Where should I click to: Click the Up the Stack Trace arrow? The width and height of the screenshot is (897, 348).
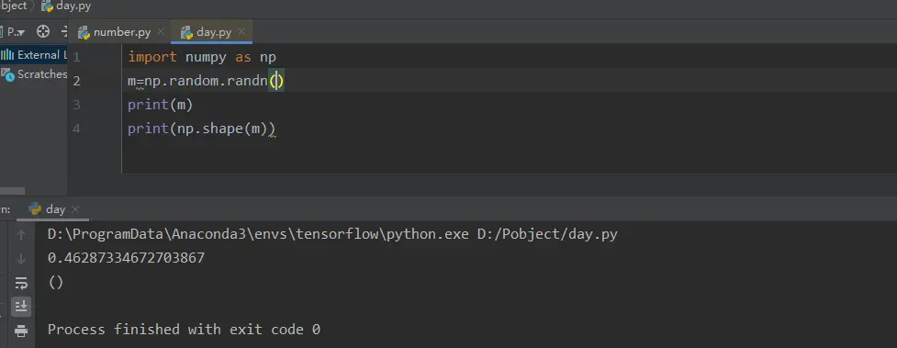tap(21, 234)
